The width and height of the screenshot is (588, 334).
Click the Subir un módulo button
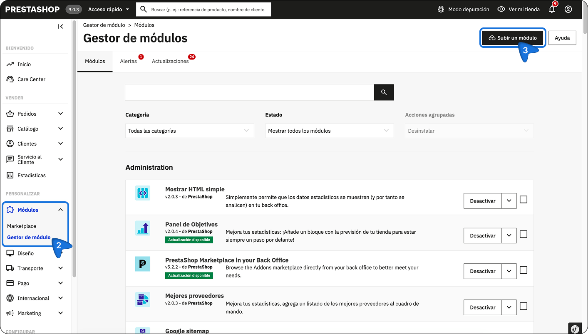513,38
